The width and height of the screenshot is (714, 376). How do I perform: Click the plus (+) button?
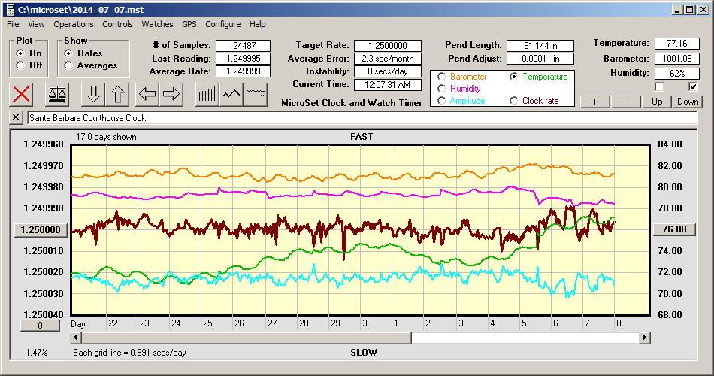click(x=594, y=102)
